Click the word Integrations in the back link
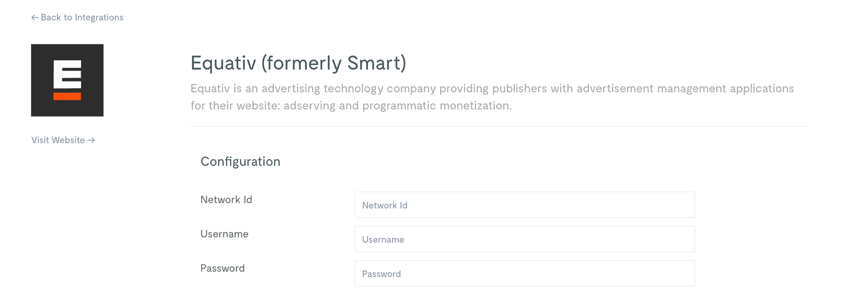 tap(99, 18)
